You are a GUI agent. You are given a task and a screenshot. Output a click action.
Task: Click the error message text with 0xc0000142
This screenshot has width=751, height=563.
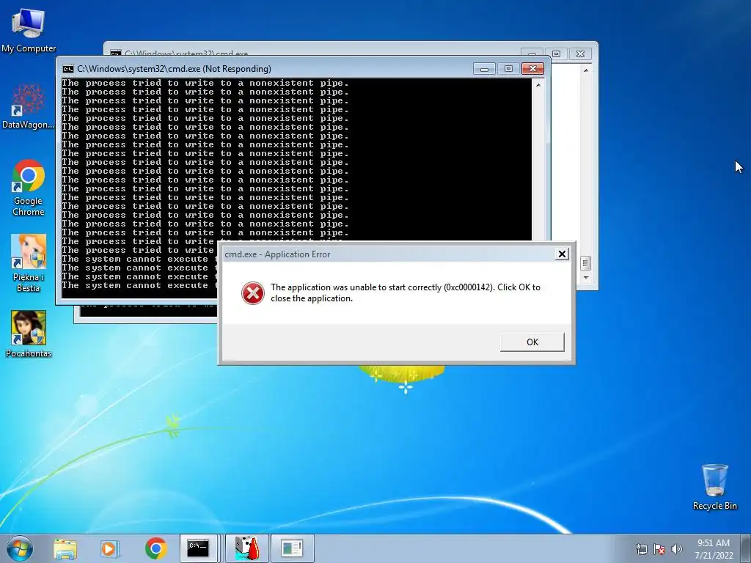click(x=405, y=292)
